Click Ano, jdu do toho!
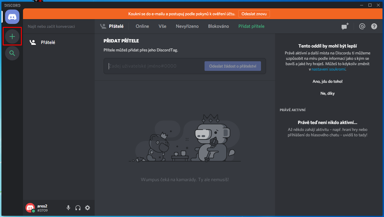The width and height of the screenshot is (384, 217). tap(327, 81)
